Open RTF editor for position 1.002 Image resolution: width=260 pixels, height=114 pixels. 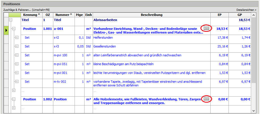206,99
